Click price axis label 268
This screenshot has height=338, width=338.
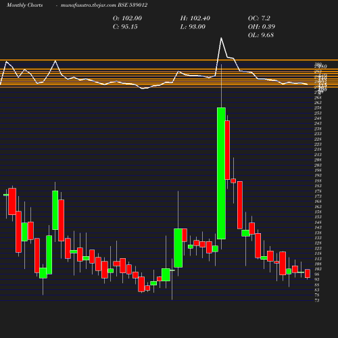pyautogui.click(x=318, y=97)
